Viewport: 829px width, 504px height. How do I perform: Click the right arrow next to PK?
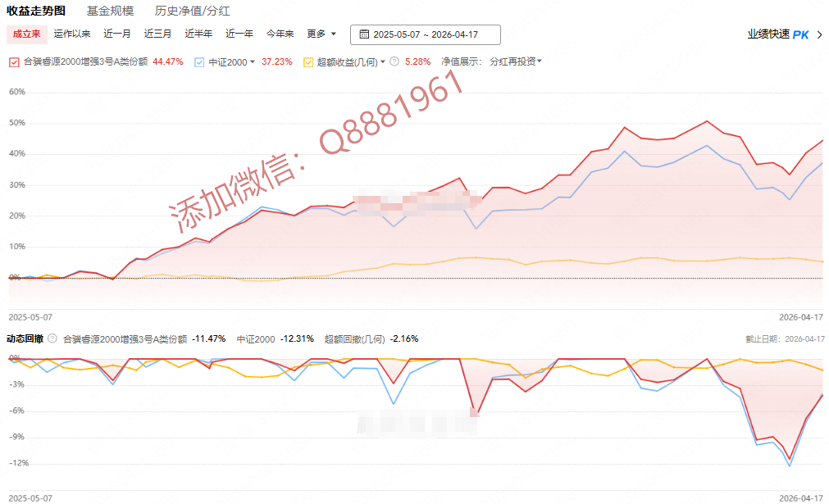pos(818,34)
